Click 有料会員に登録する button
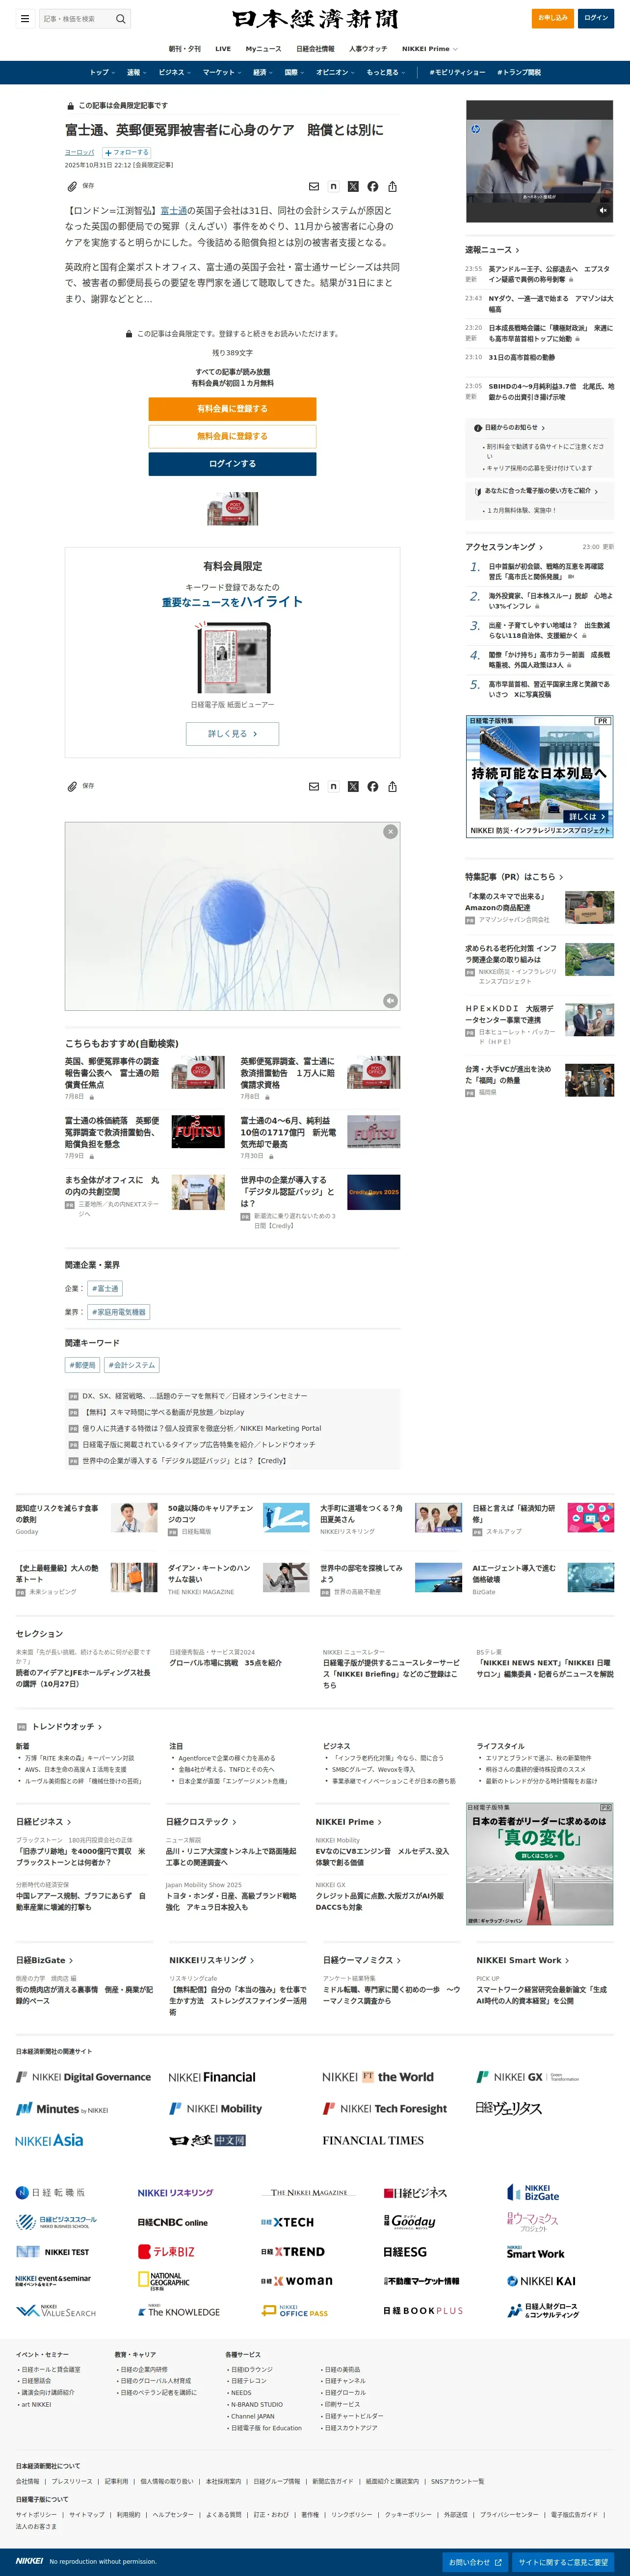Image resolution: width=630 pixels, height=2576 pixels. (x=232, y=408)
